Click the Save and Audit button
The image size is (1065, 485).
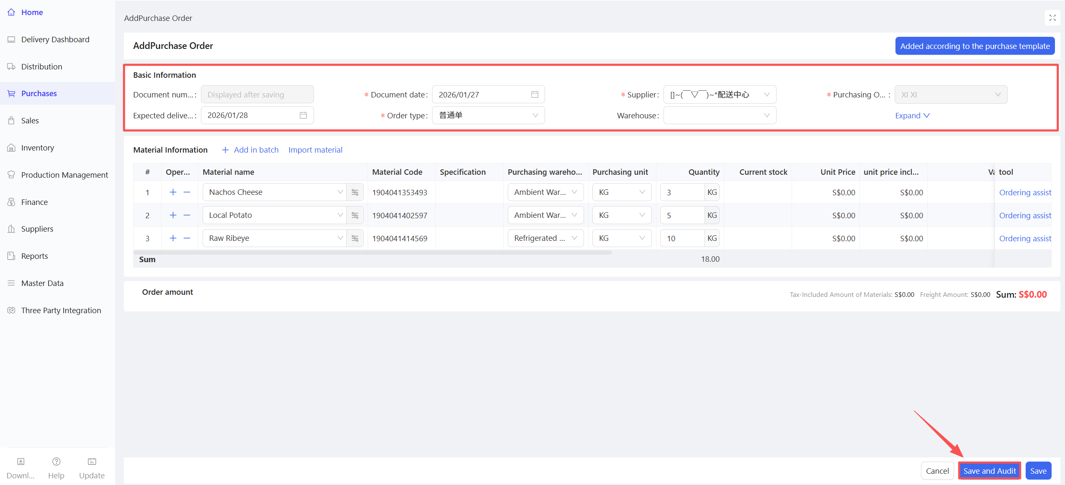(x=989, y=471)
